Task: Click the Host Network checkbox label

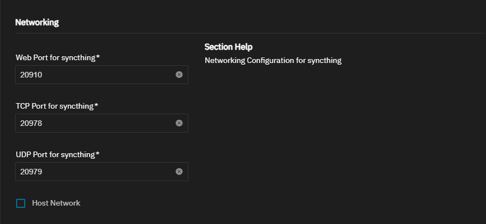Action: (56, 203)
